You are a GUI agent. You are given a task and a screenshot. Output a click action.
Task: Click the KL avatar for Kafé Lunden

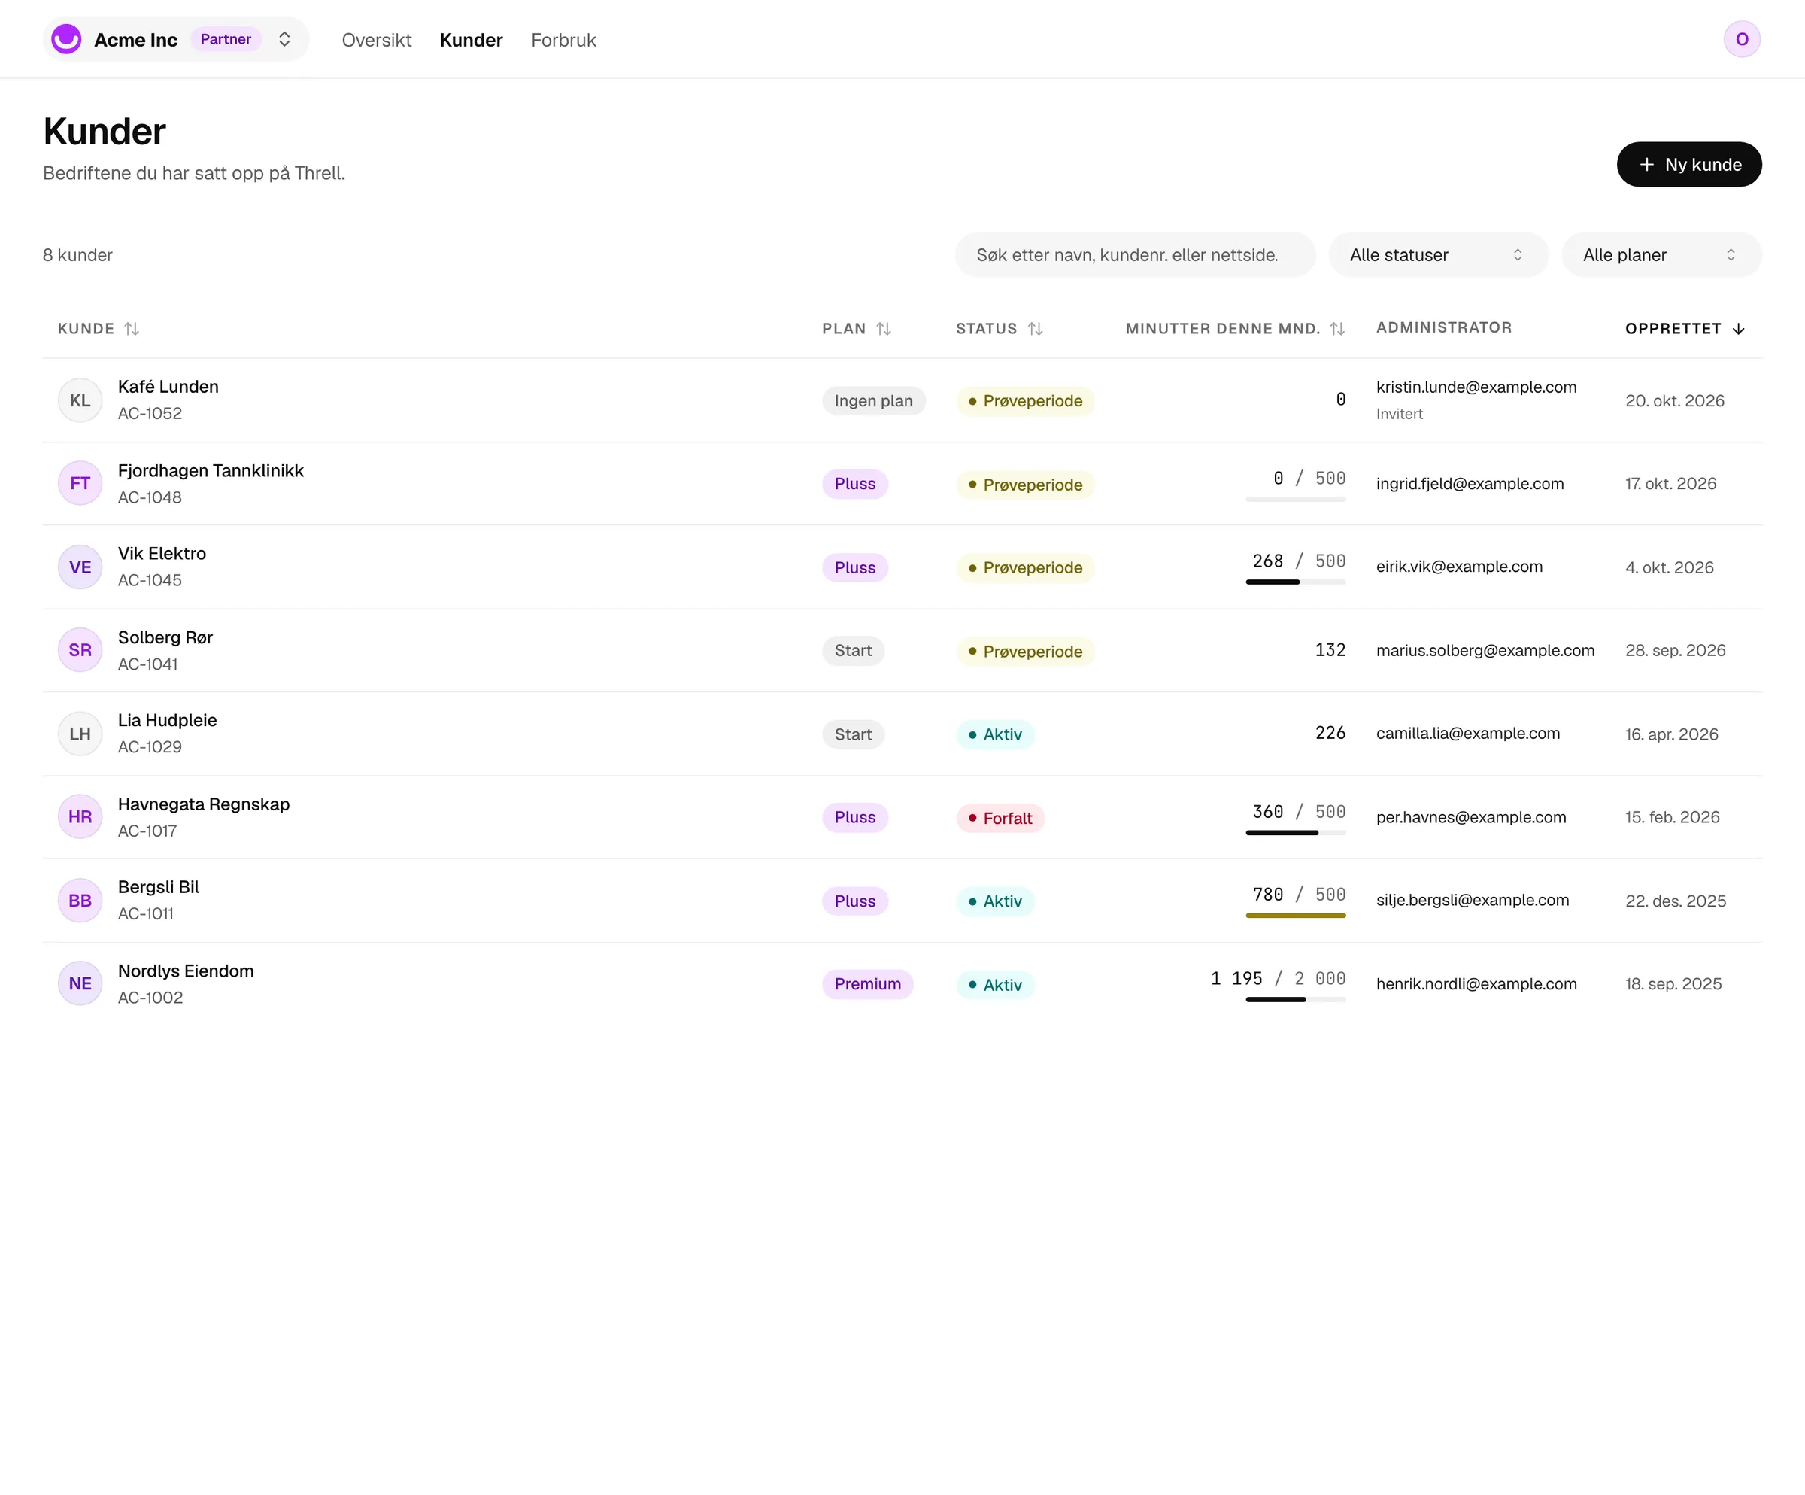pos(80,400)
